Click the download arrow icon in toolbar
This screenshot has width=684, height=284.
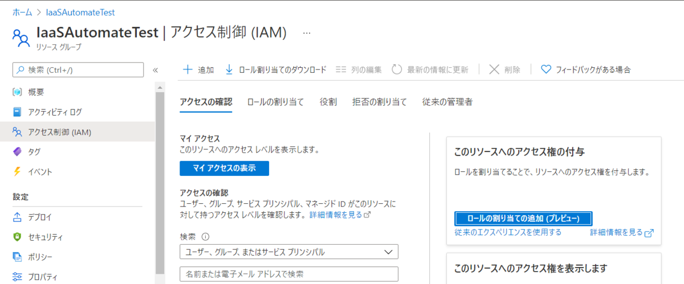(230, 69)
